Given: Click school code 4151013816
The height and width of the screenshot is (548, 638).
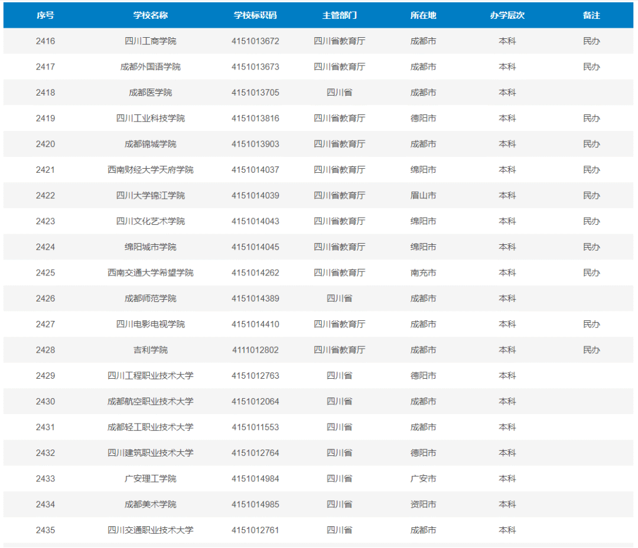Looking at the screenshot, I should 256,118.
